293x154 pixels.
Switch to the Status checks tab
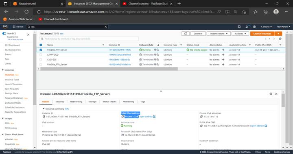tap(109, 102)
